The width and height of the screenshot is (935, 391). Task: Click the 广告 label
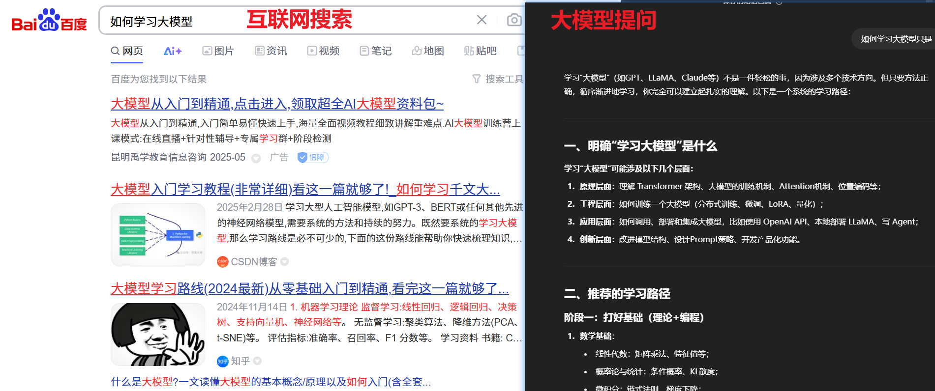[279, 157]
